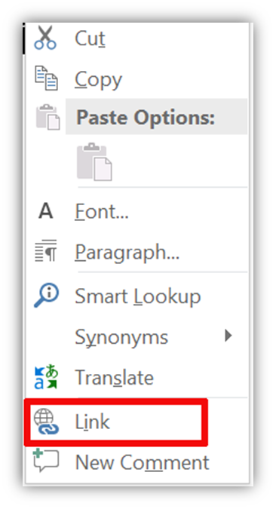This screenshot has height=509, width=276.
Task: Click the letter A Font icon
Action: click(46, 211)
